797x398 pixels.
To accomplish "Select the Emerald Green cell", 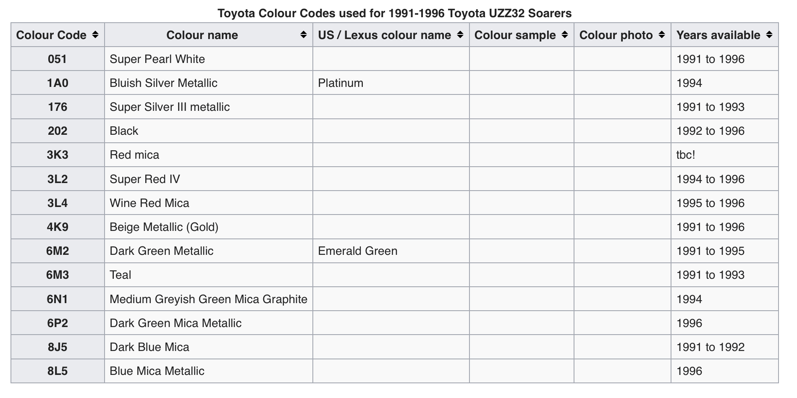I will pyautogui.click(x=391, y=251).
